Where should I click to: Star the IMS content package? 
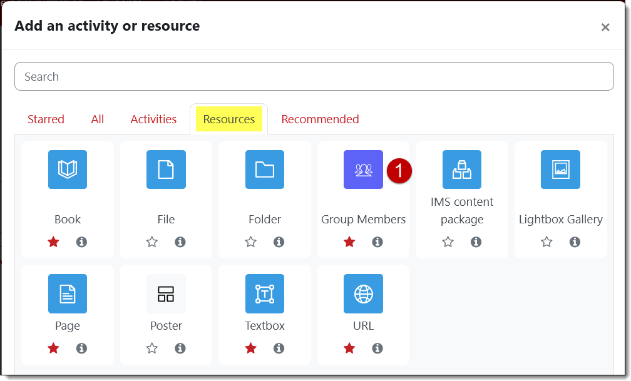[448, 241]
